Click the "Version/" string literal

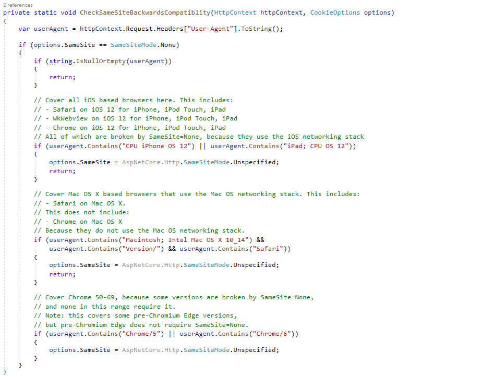pyautogui.click(x=141, y=249)
